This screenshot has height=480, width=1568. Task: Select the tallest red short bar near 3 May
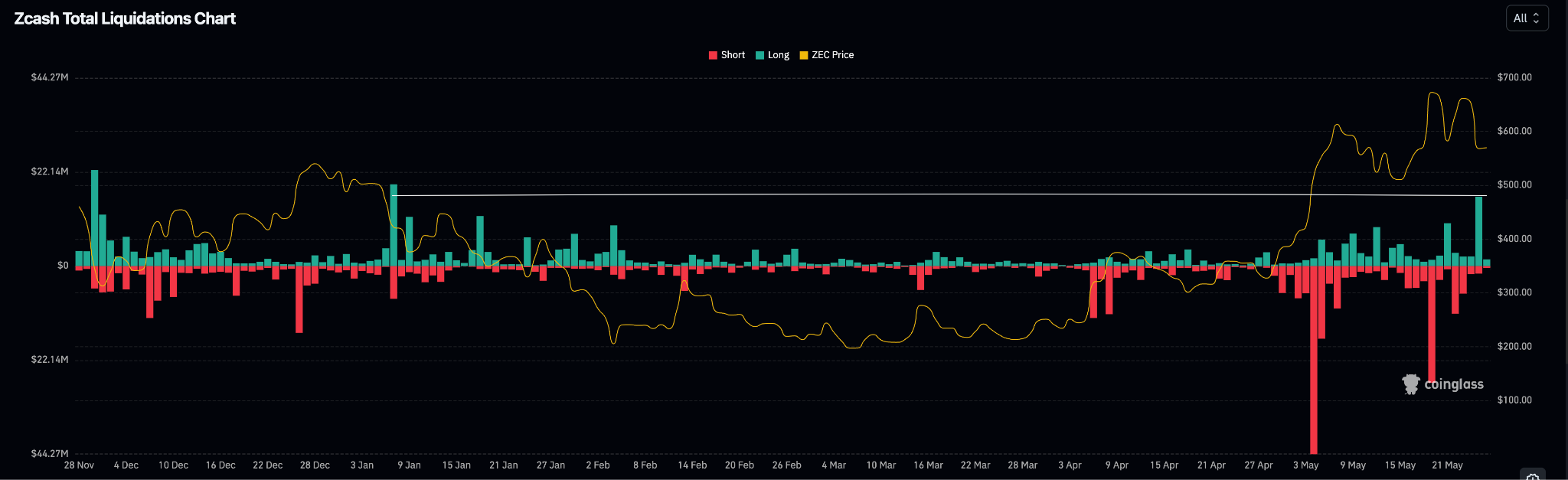tap(1314, 360)
